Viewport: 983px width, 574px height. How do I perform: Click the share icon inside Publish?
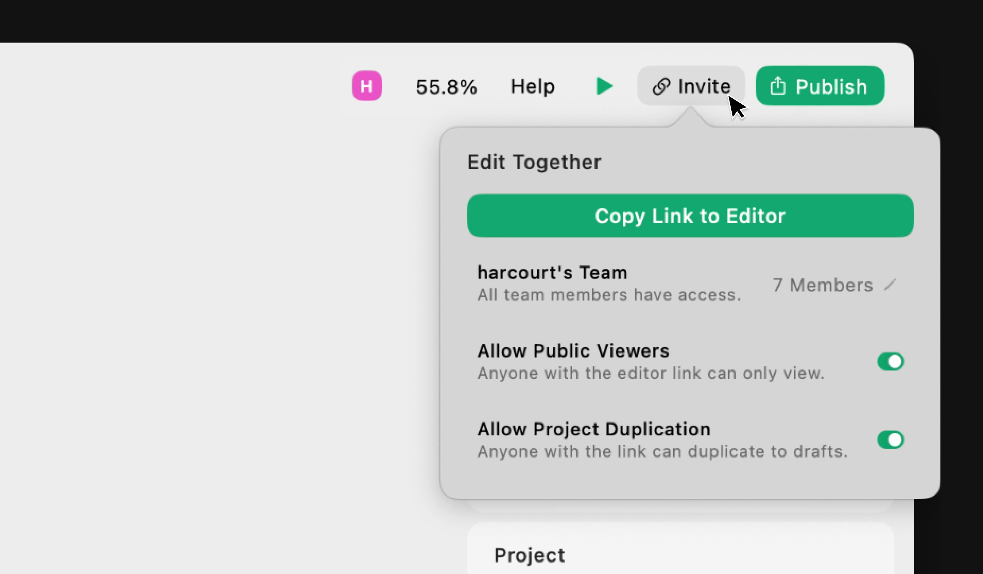(x=777, y=86)
